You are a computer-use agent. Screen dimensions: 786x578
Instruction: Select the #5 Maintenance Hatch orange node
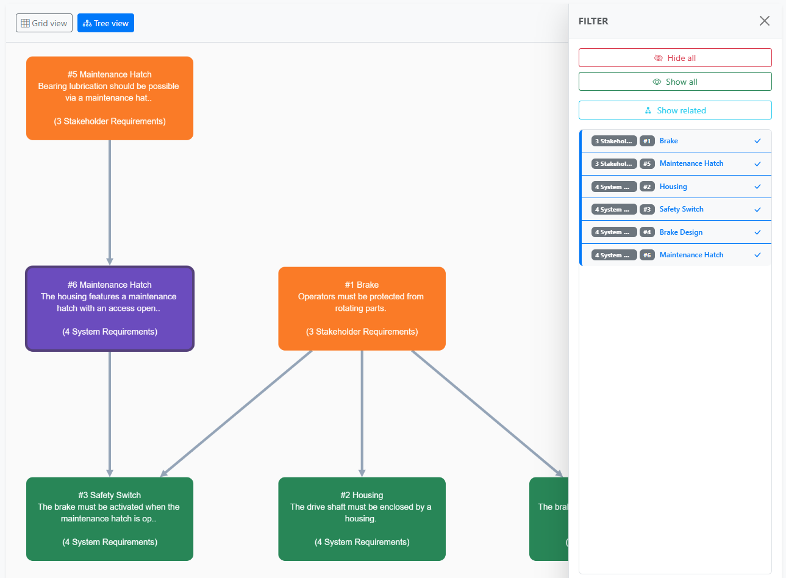point(109,98)
